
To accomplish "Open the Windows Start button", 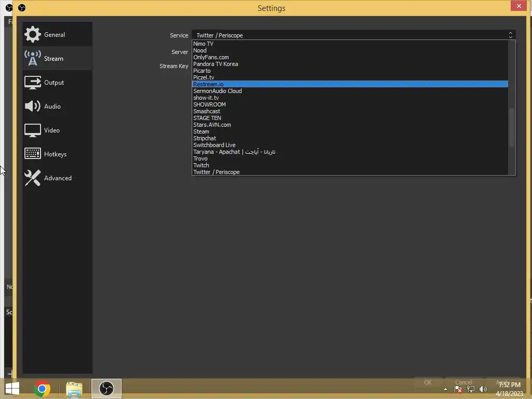I will [x=12, y=389].
